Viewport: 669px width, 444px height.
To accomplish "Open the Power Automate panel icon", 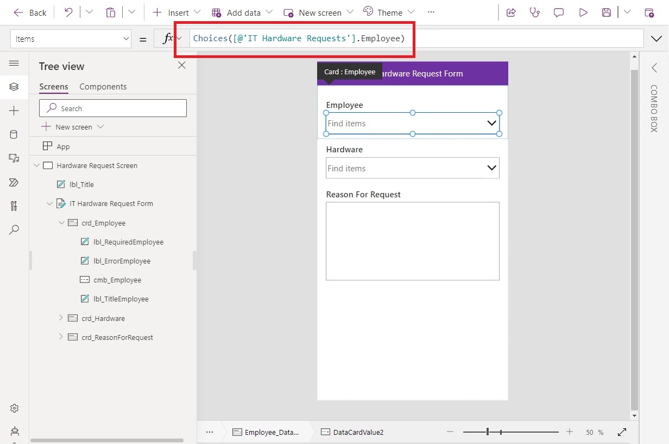I will point(15,182).
